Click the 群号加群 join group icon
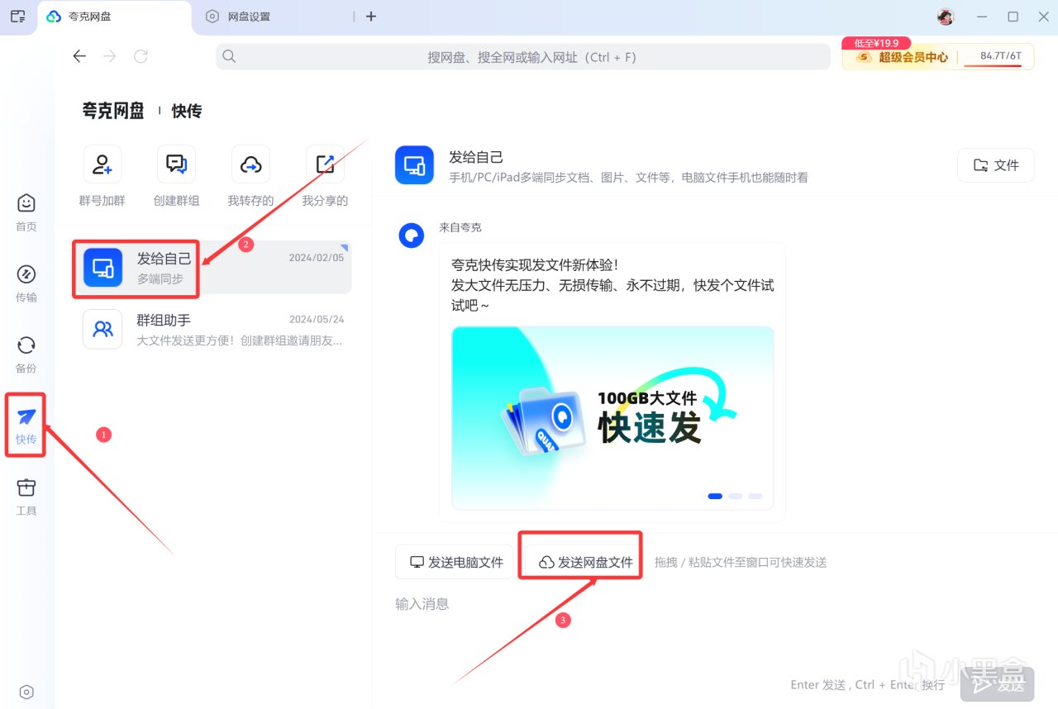 coord(102,164)
